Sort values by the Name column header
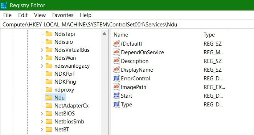This screenshot has height=135, width=254. click(x=156, y=34)
